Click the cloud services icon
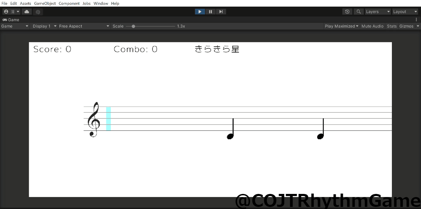 tap(27, 12)
